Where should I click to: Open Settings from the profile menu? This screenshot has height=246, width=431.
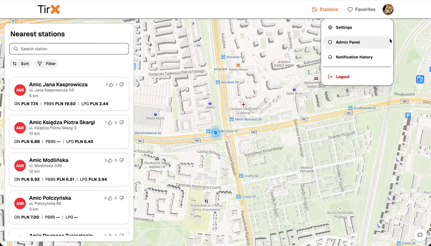click(357, 27)
